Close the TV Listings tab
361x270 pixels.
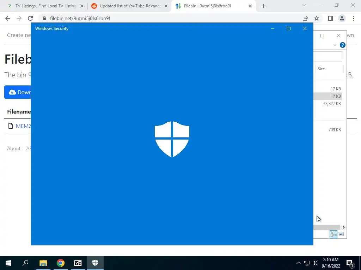[82, 6]
